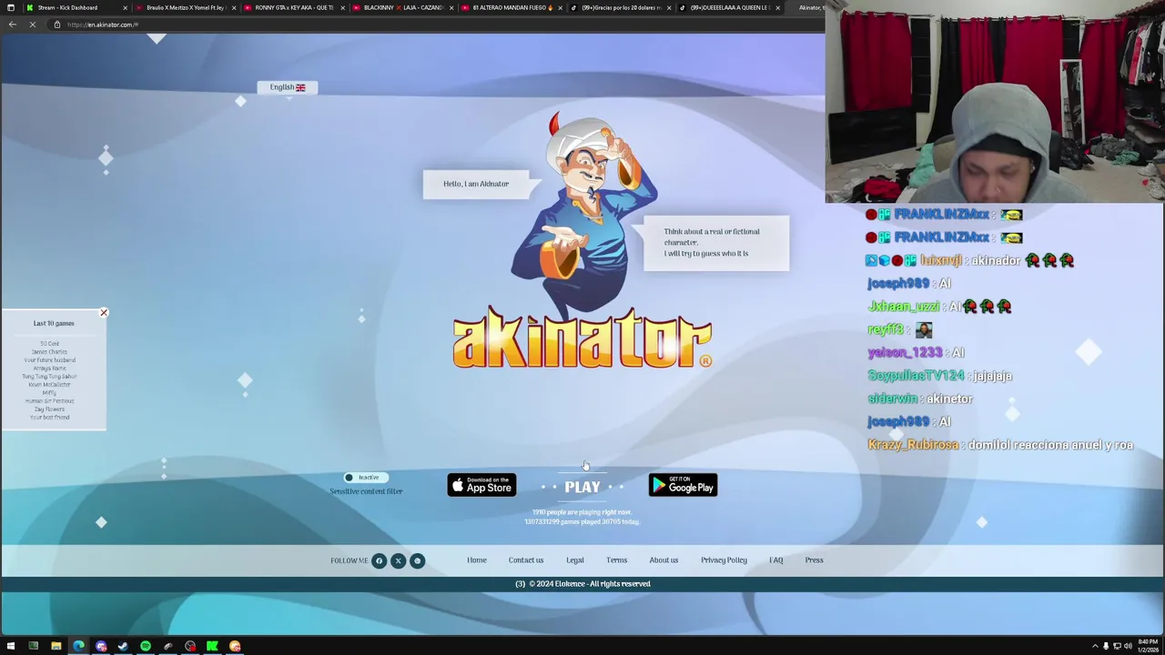
Task: Open the Google Play download badge
Action: 683,486
